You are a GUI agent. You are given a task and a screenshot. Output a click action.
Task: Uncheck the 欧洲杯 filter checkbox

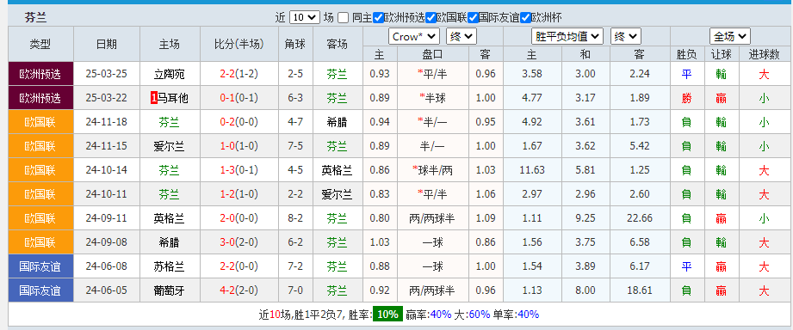point(526,18)
